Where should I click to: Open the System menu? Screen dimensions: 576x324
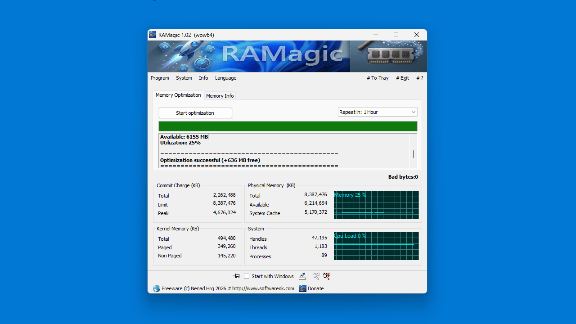(184, 78)
